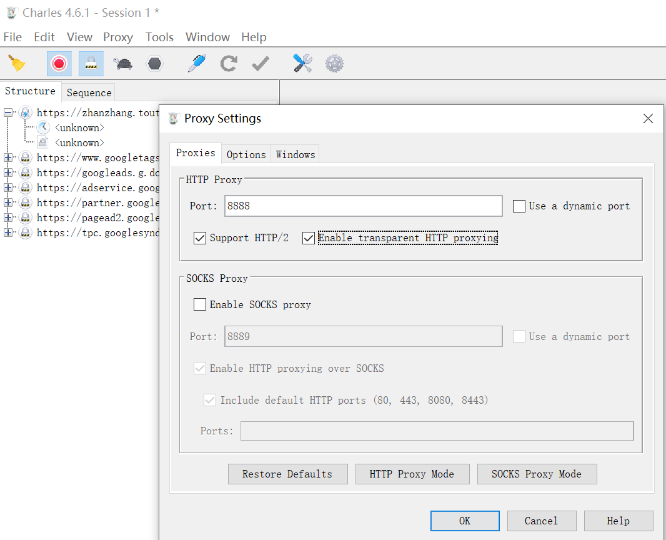Click the broom Clear Session icon
The width and height of the screenshot is (666, 540).
[x=17, y=64]
